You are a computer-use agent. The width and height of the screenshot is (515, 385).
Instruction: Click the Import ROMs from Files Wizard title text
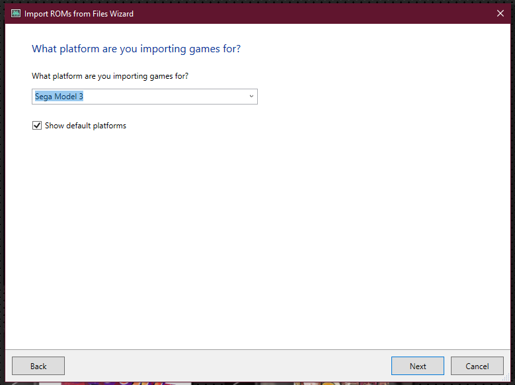tap(79, 14)
